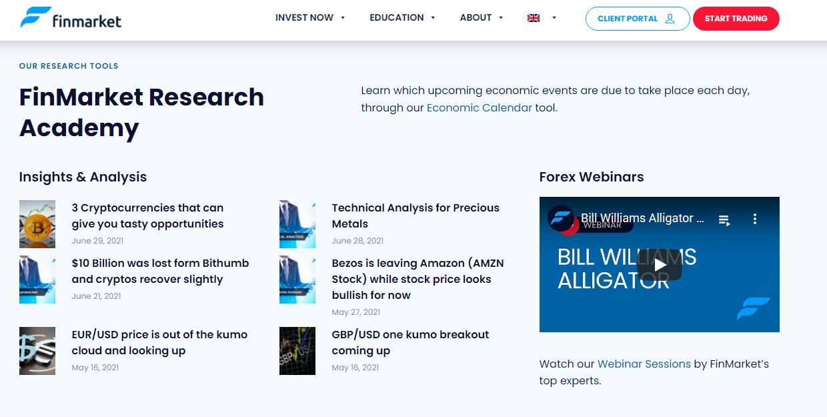Screen dimensions: 827x417
Task: Click the EUR/USD currency symbol thumbnail
Action: pos(37,351)
